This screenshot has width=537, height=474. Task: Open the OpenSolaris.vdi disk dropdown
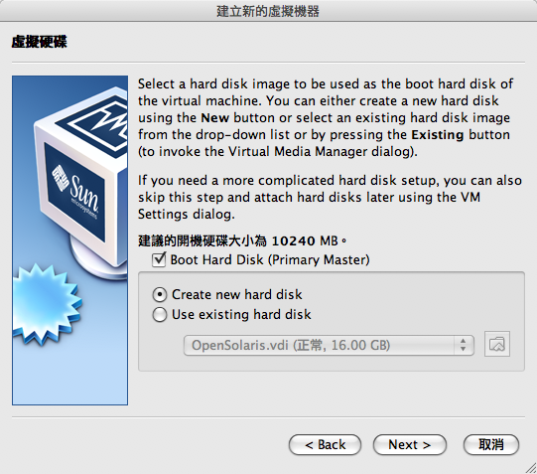329,345
